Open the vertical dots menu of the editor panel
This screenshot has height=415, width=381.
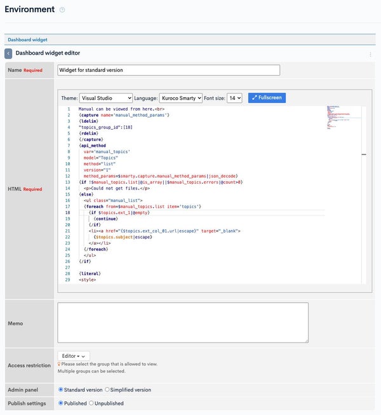tap(370, 54)
